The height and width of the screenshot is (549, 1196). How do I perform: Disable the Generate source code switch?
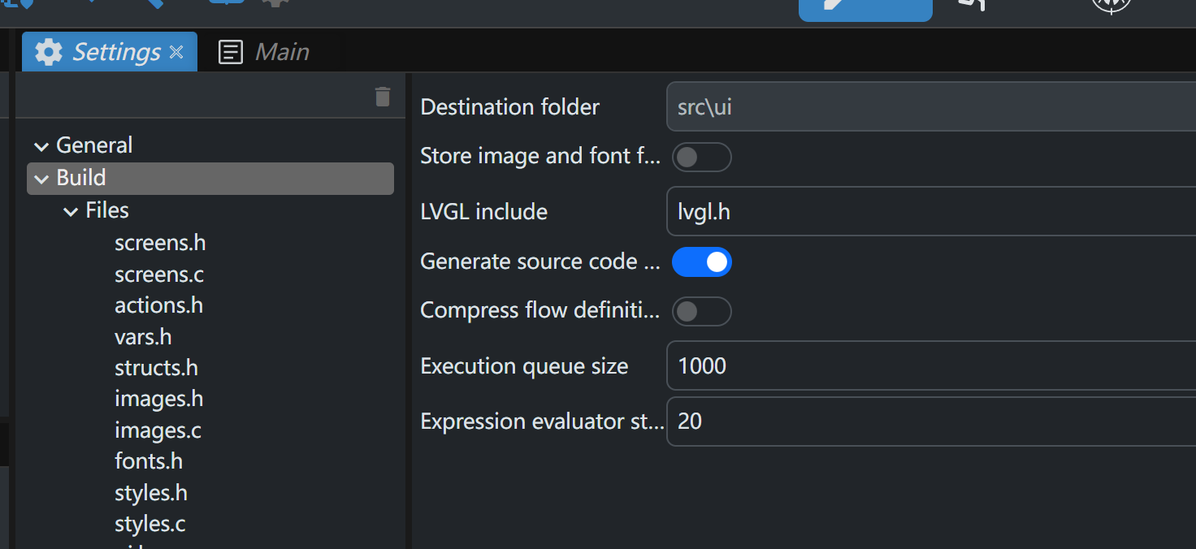tap(701, 262)
